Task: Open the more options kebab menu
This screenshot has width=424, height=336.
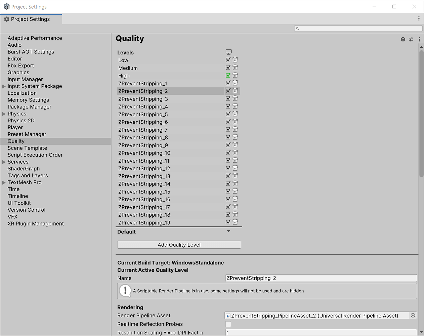Action: (419, 39)
